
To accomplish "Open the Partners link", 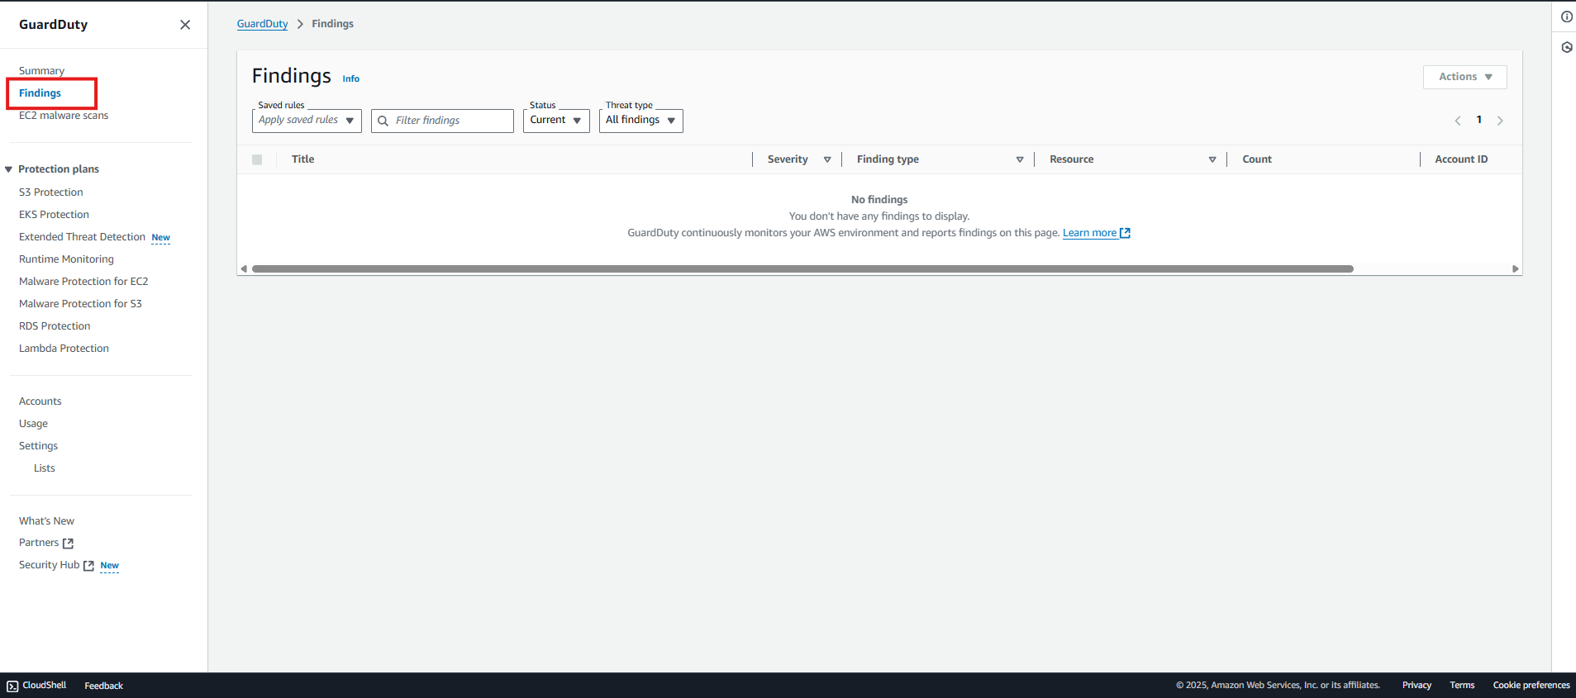I will tap(39, 543).
